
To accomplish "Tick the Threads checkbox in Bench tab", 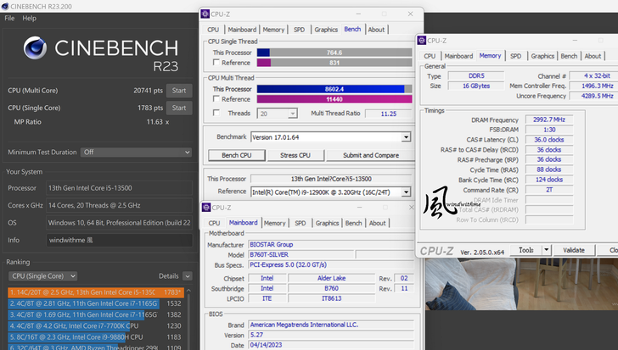I will 216,113.
